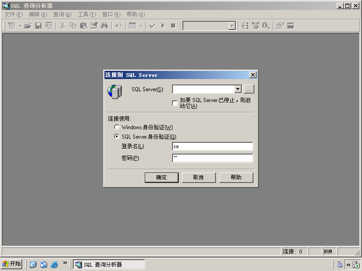
Task: Click the Insert Template toolbar icon
Action: click(x=49, y=26)
